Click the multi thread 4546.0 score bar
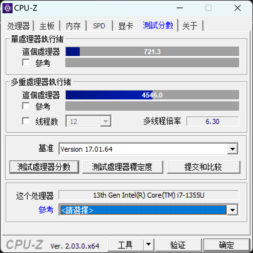The height and width of the screenshot is (253, 253). tap(152, 95)
